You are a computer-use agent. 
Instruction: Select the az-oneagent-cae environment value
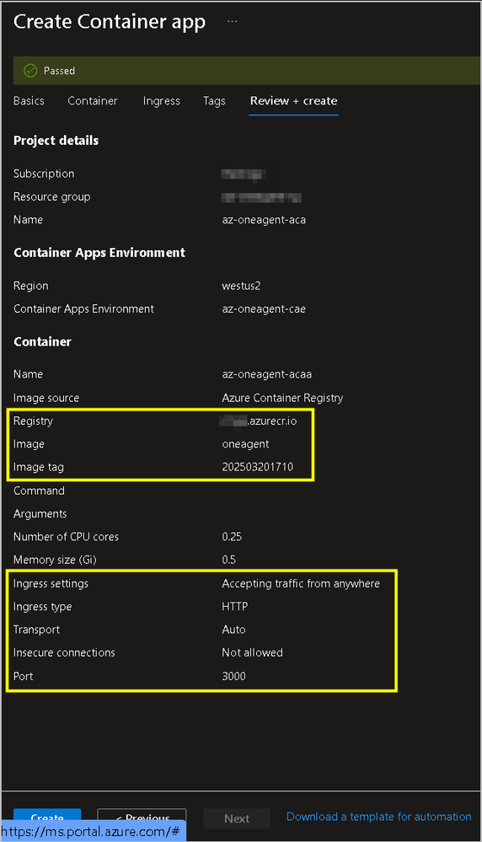coord(264,308)
